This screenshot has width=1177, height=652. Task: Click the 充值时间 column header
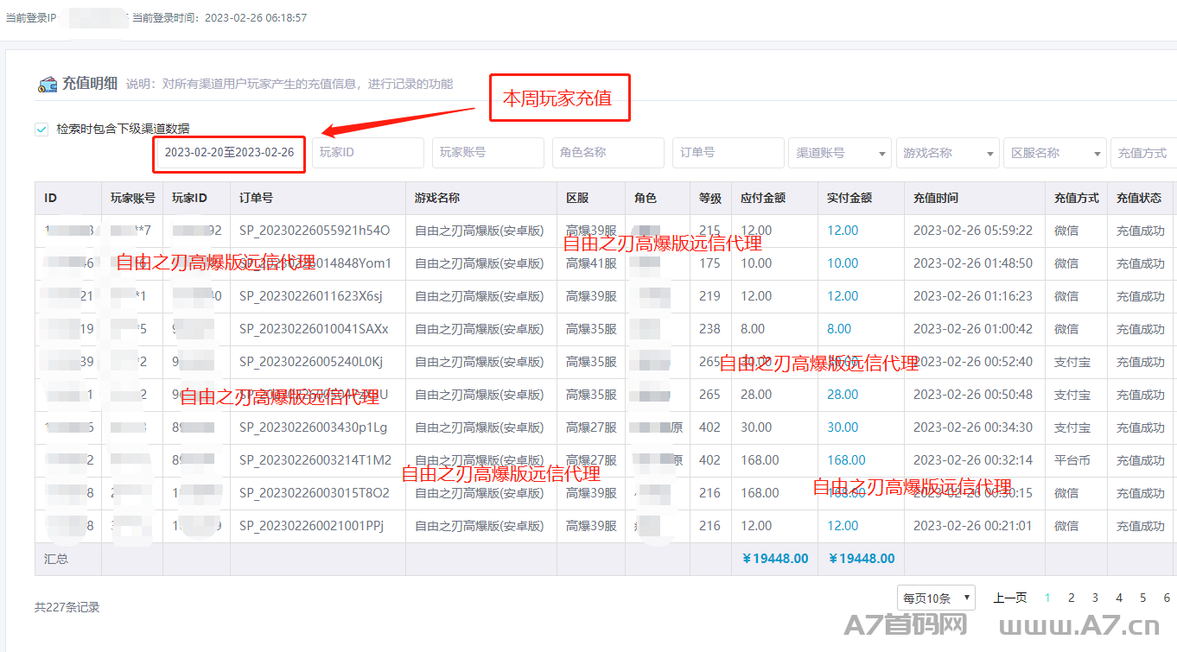935,198
